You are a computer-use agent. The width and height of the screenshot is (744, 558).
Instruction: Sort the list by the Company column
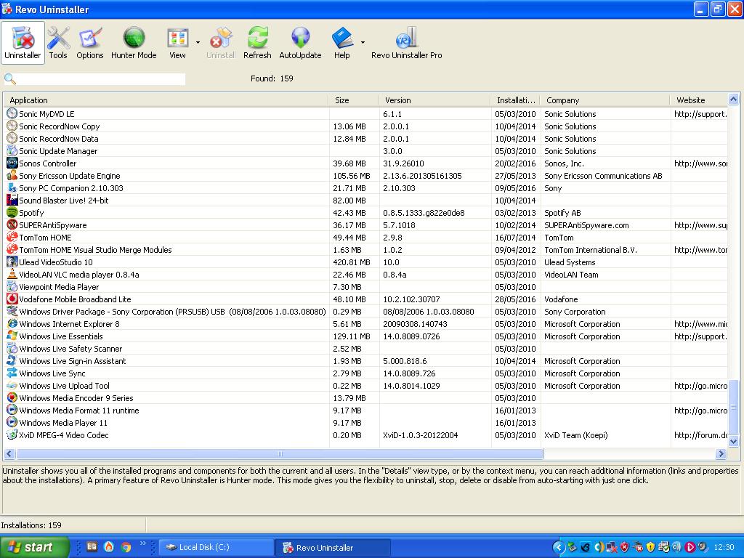605,100
